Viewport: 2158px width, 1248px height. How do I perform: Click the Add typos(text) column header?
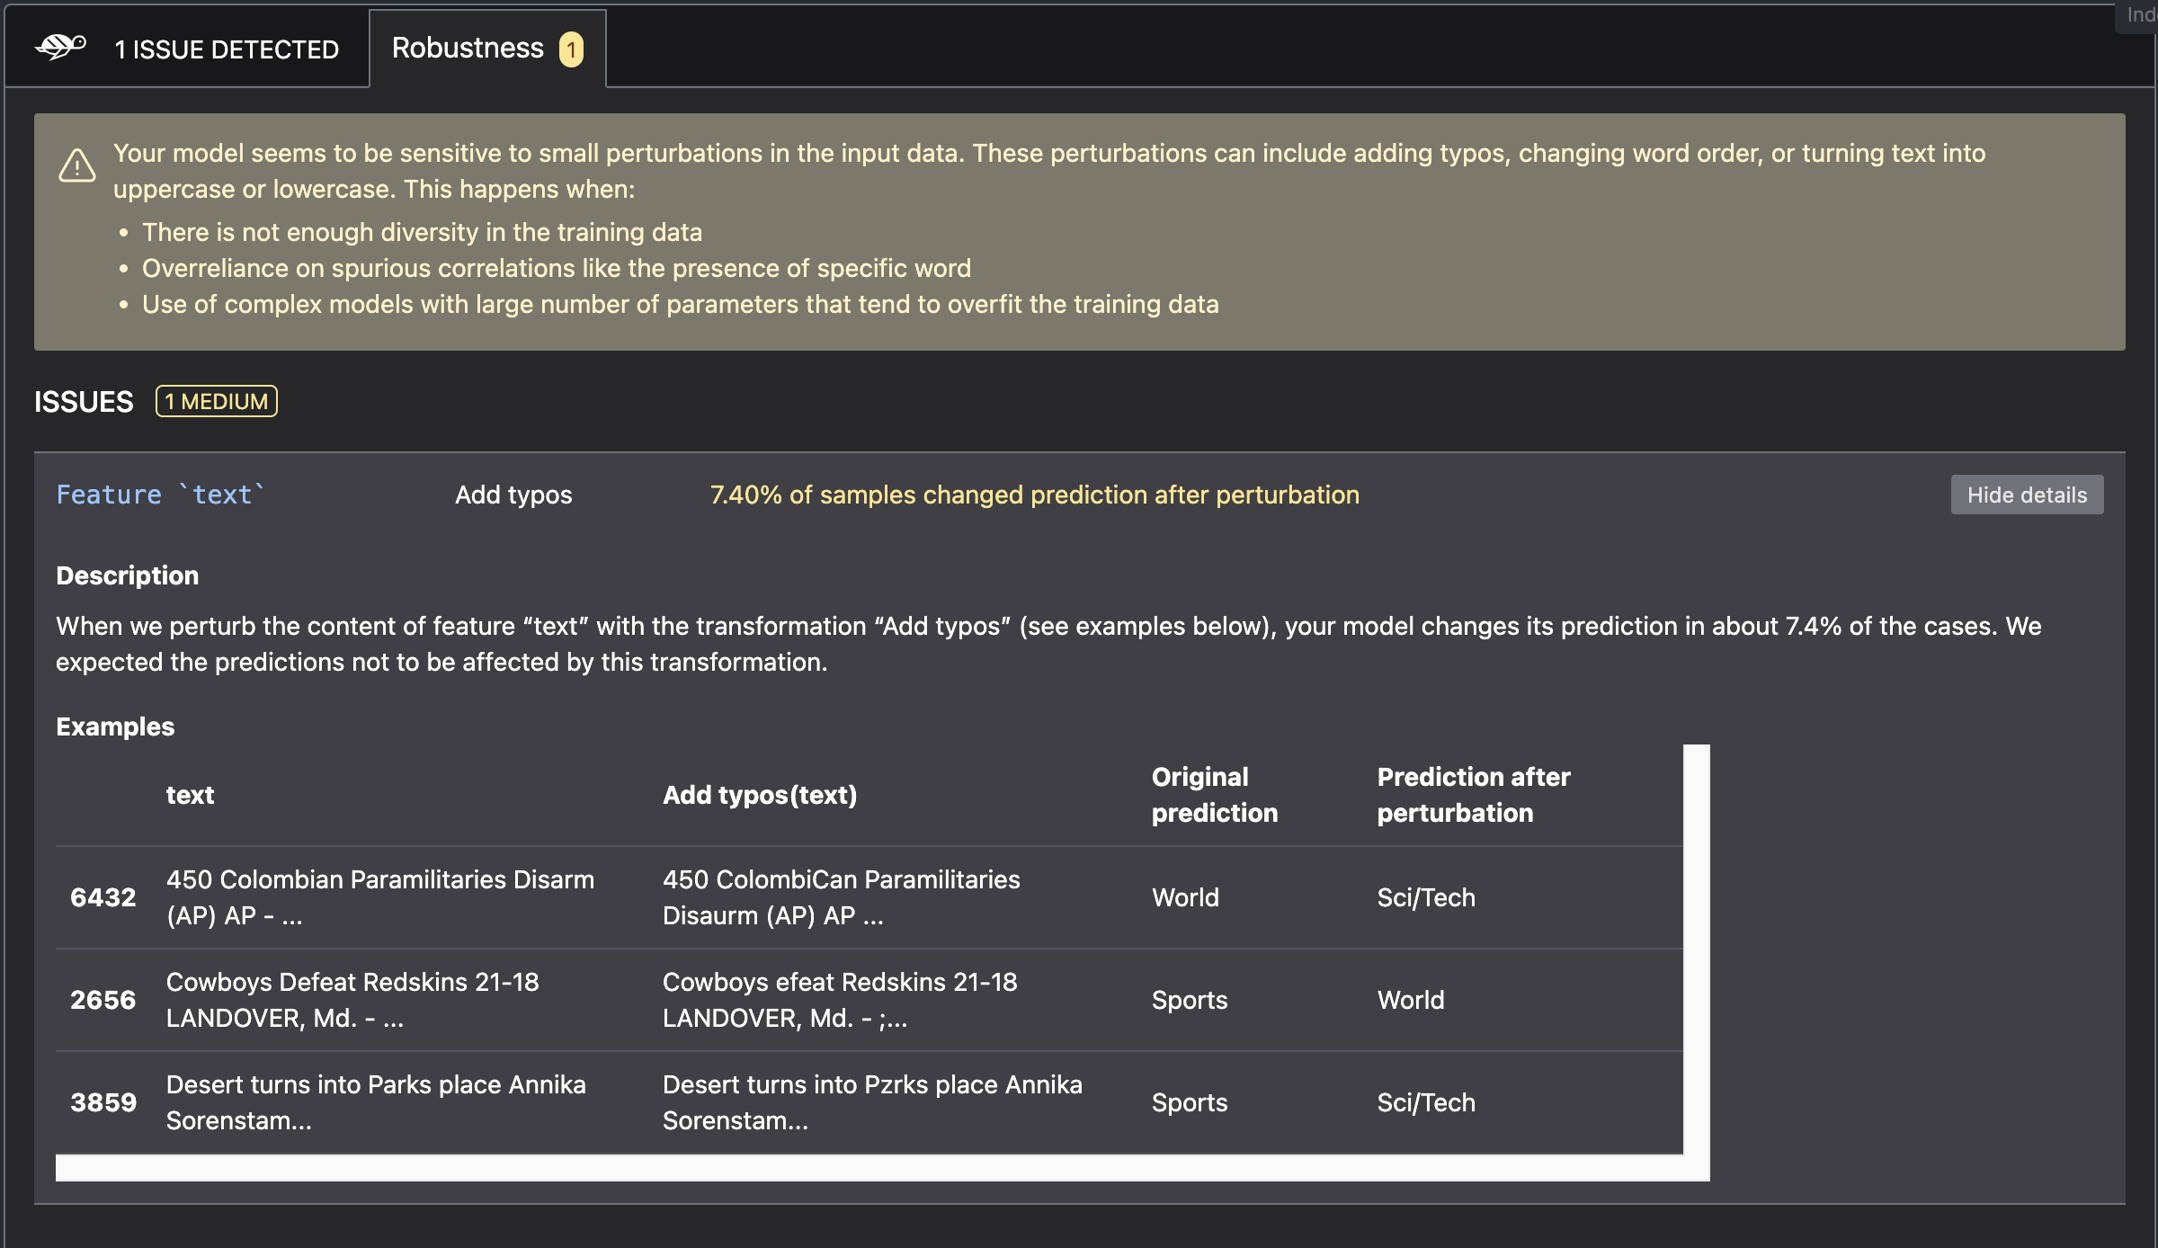pyautogui.click(x=759, y=795)
